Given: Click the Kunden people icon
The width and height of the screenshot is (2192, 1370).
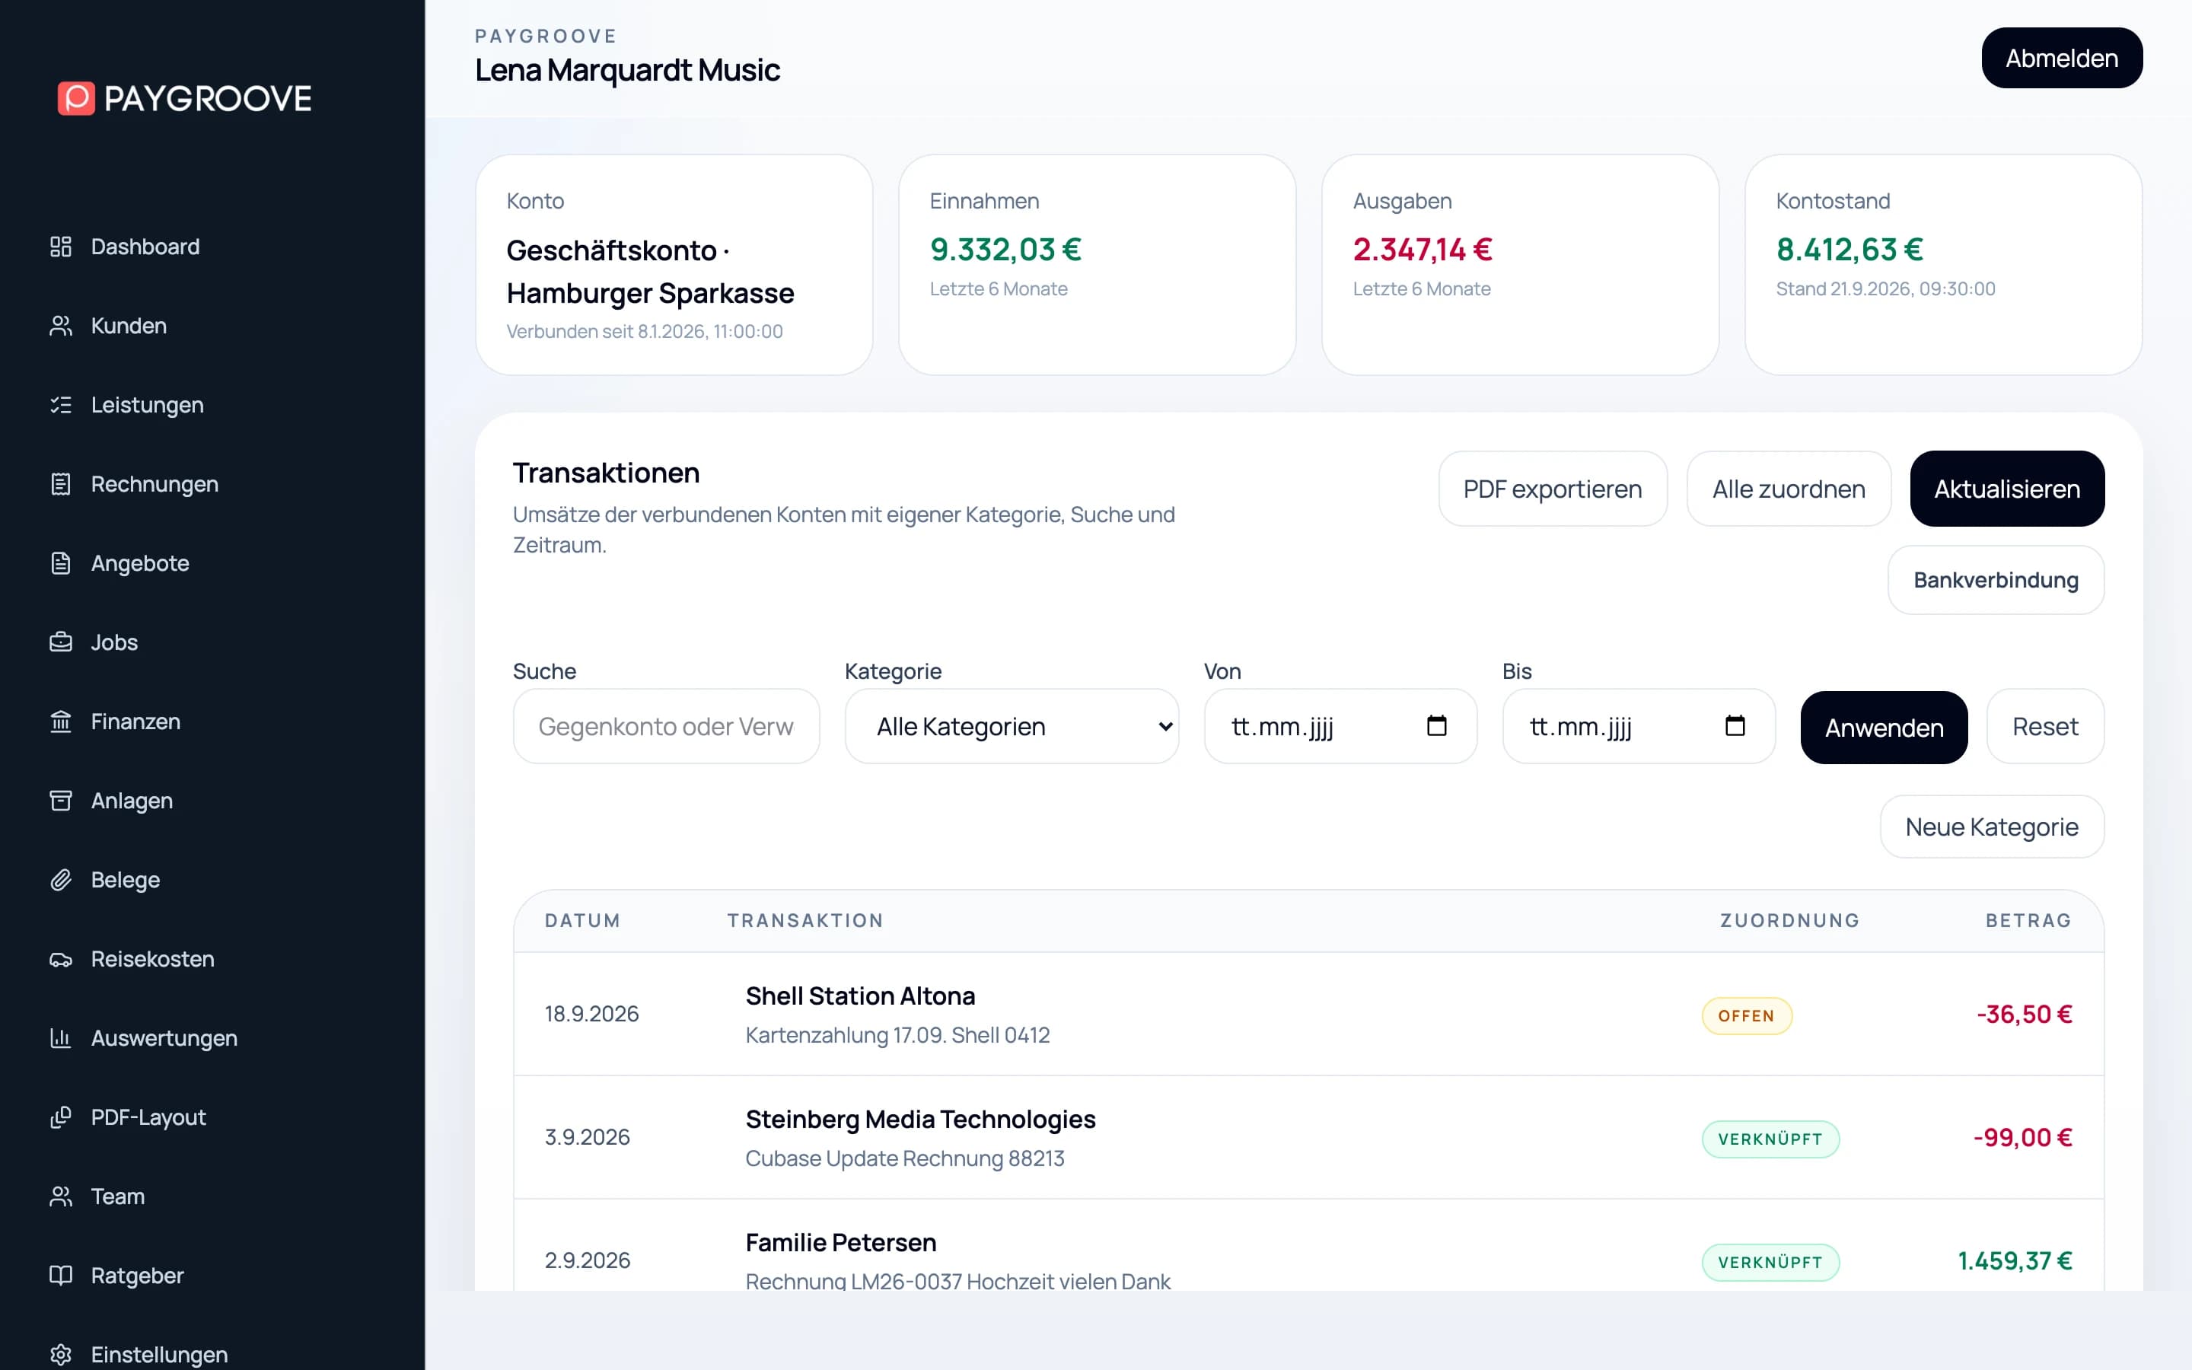Looking at the screenshot, I should 61,327.
